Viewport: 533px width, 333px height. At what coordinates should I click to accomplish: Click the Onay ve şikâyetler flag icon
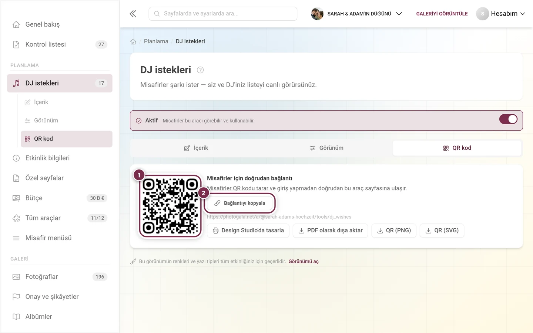tap(16, 297)
